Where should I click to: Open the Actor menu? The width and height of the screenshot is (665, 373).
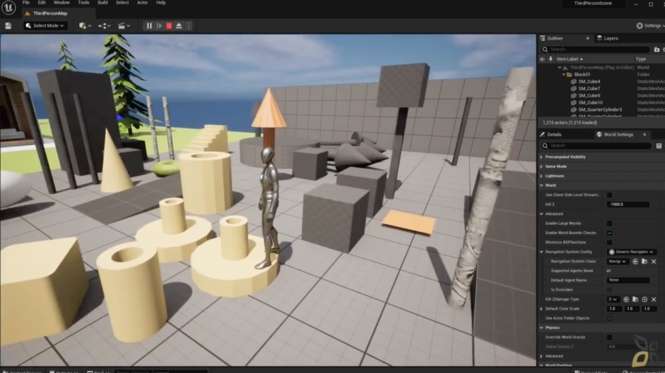tap(142, 3)
